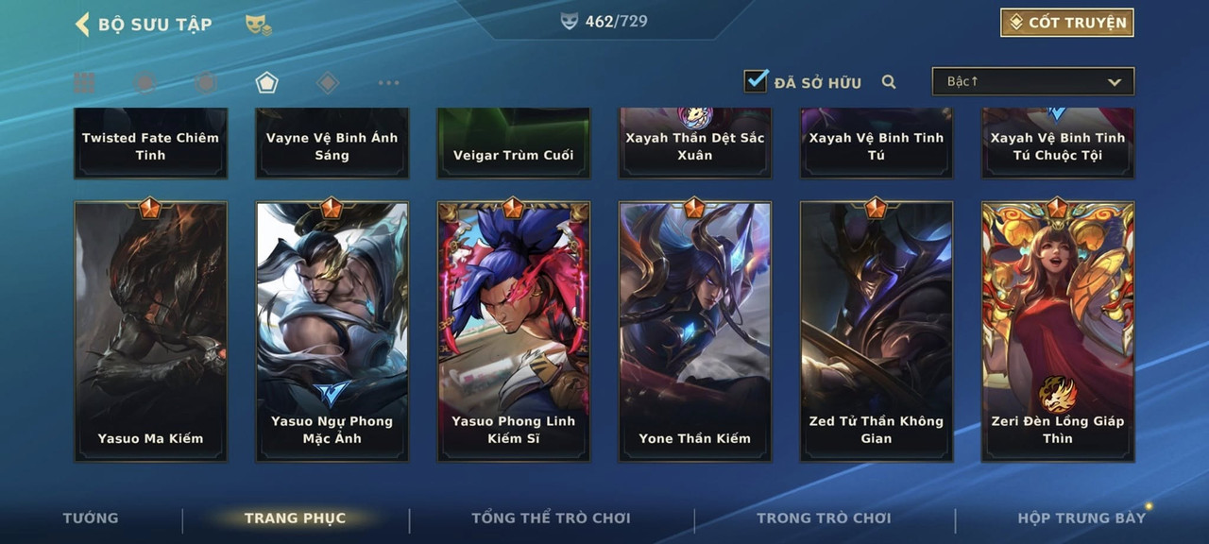Select the circle rarity filter icon
Screen dimensions: 1209x544
[145, 83]
